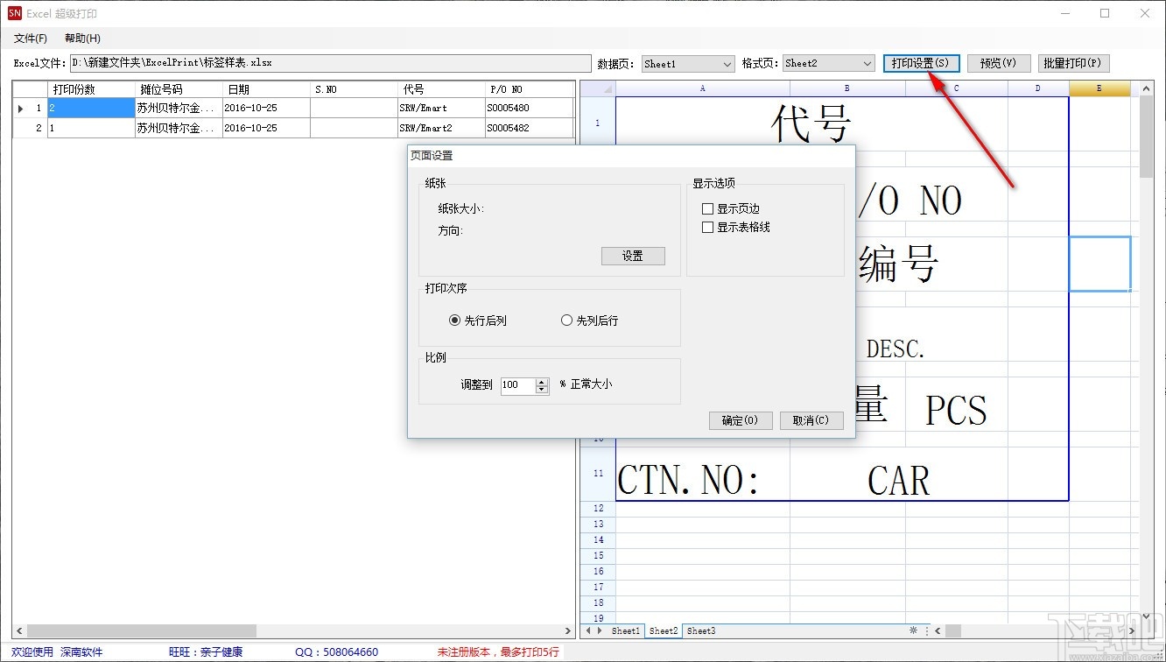This screenshot has width=1166, height=662.
Task: Click the P/O NO column header
Action: [x=529, y=89]
